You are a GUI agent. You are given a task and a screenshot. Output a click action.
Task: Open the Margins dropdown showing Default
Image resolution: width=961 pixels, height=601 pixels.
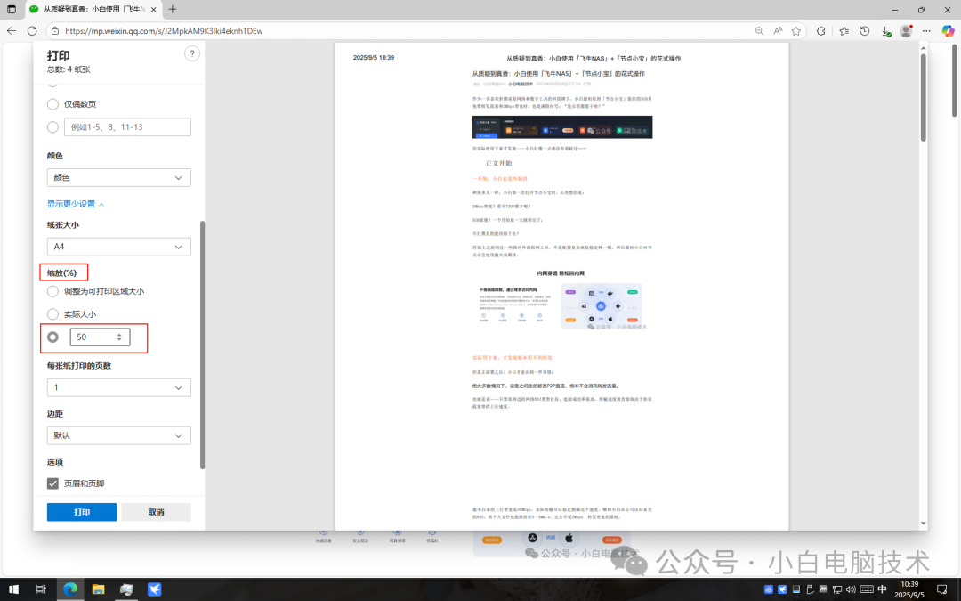click(119, 435)
